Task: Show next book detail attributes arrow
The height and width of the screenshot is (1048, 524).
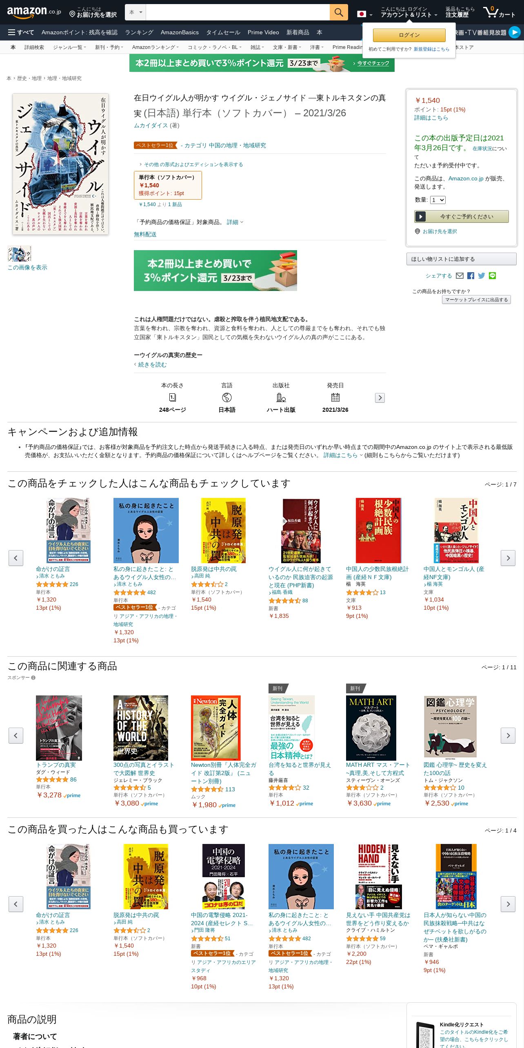Action: pyautogui.click(x=380, y=398)
